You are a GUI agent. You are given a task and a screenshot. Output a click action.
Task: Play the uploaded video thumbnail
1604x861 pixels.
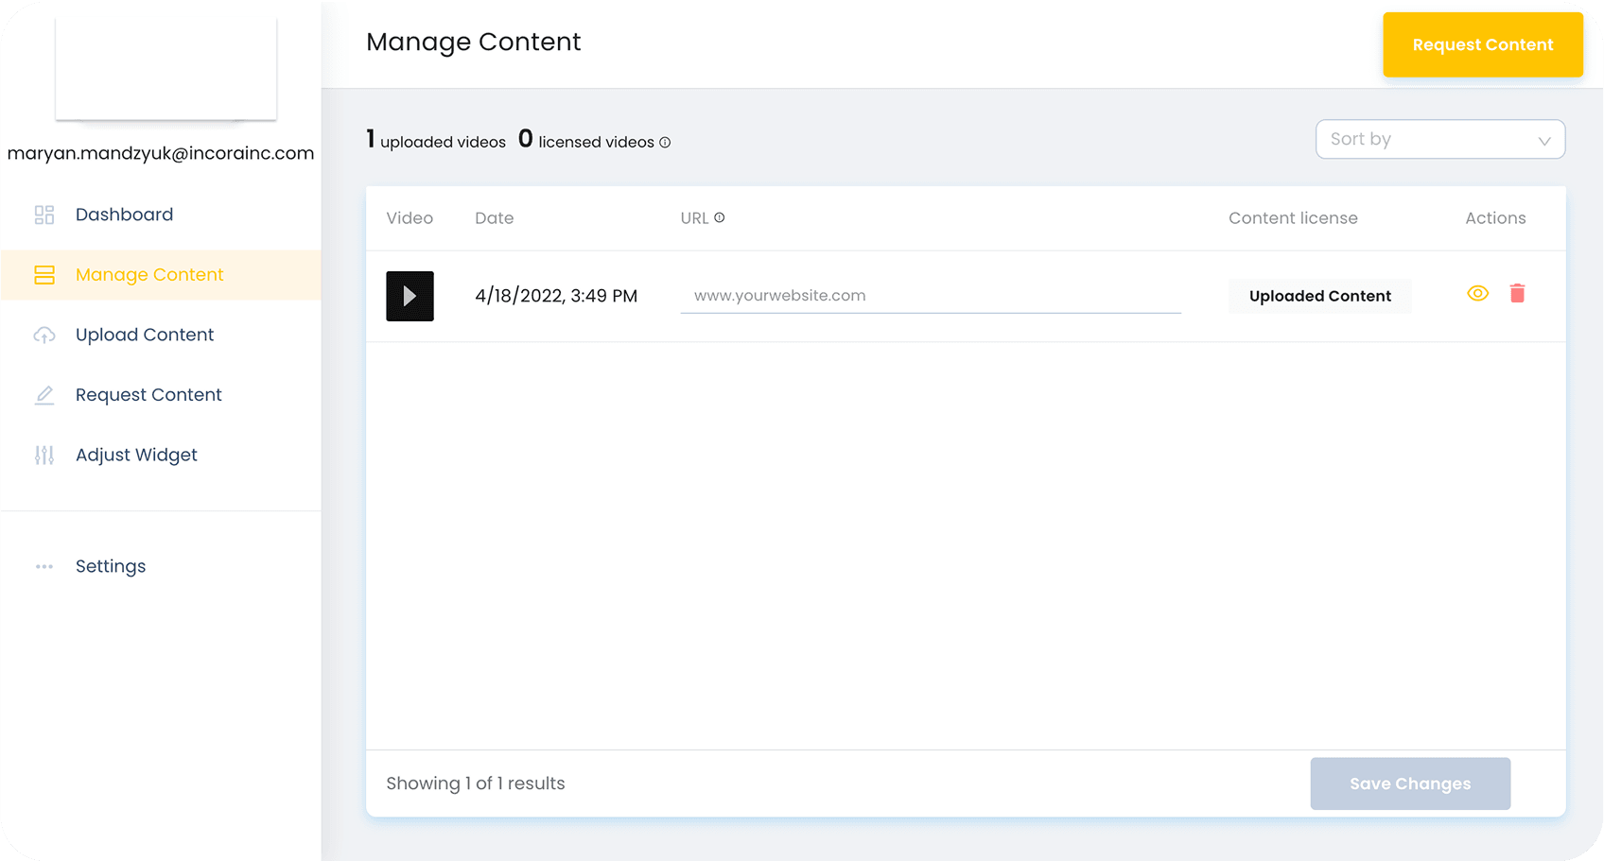(410, 296)
